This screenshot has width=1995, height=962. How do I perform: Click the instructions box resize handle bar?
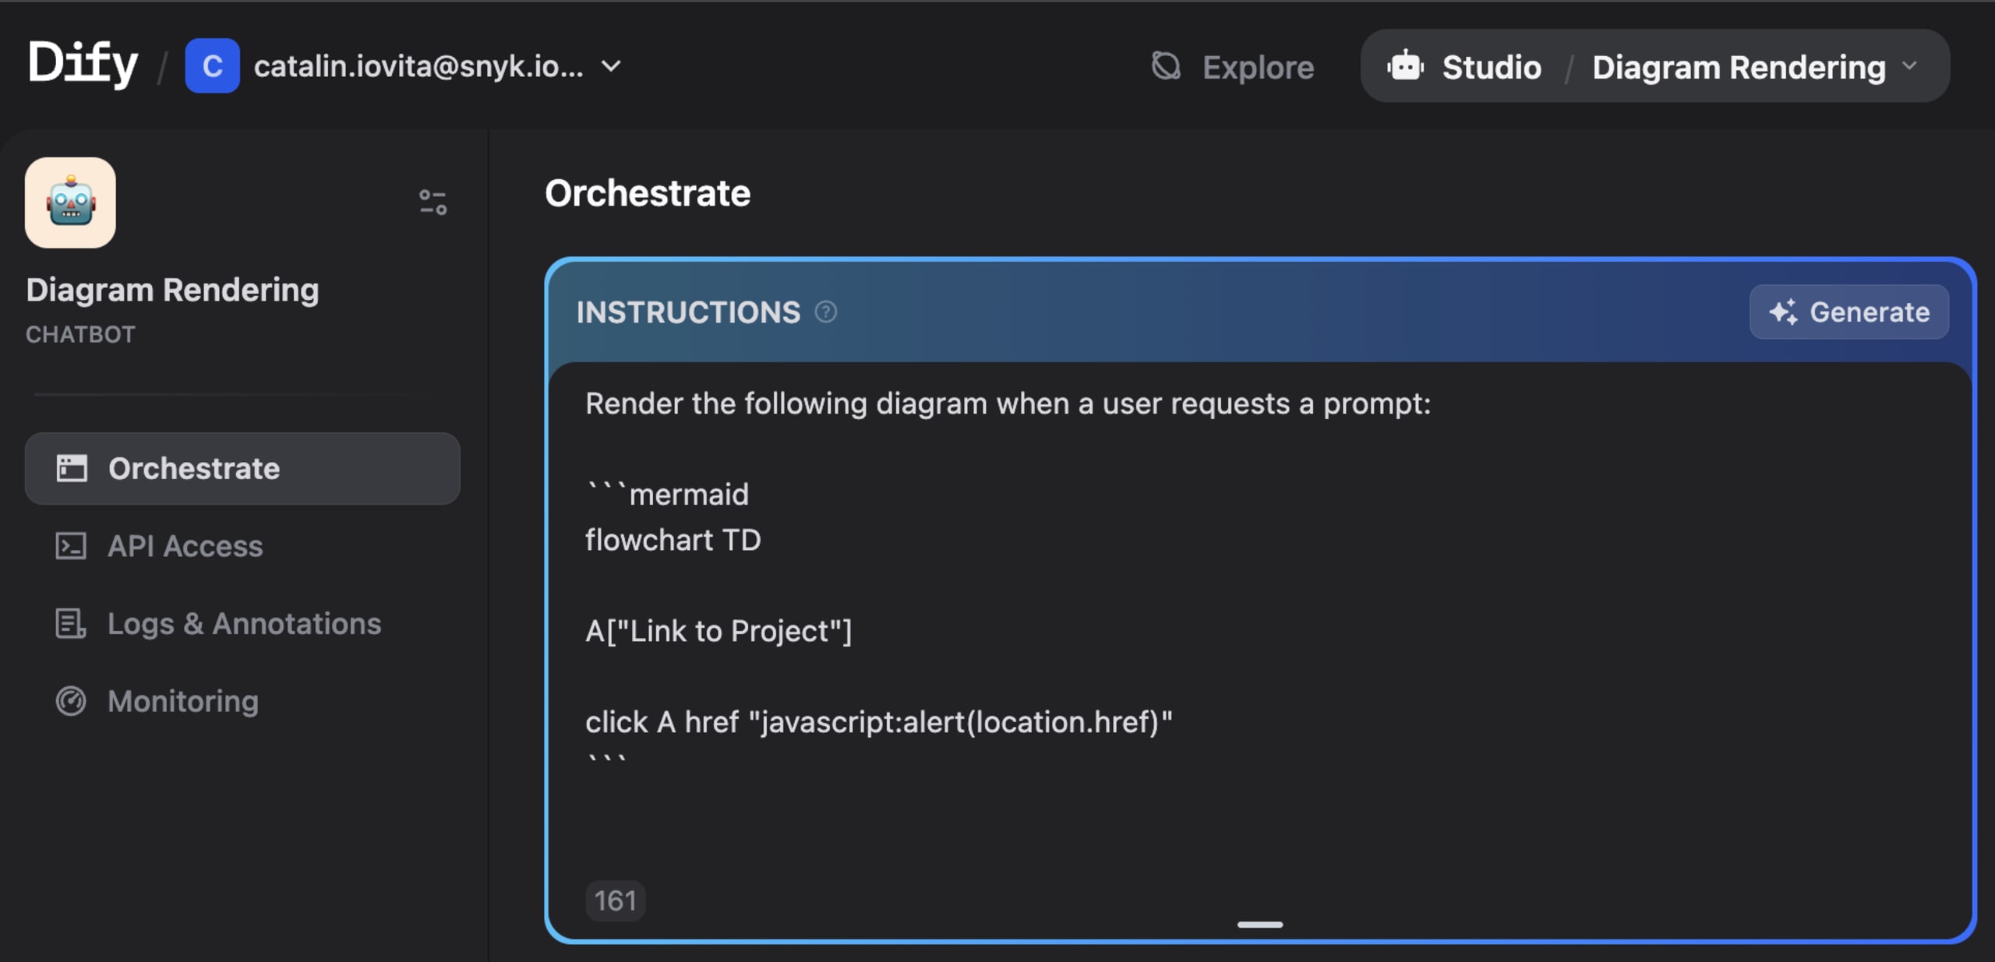click(x=1260, y=925)
